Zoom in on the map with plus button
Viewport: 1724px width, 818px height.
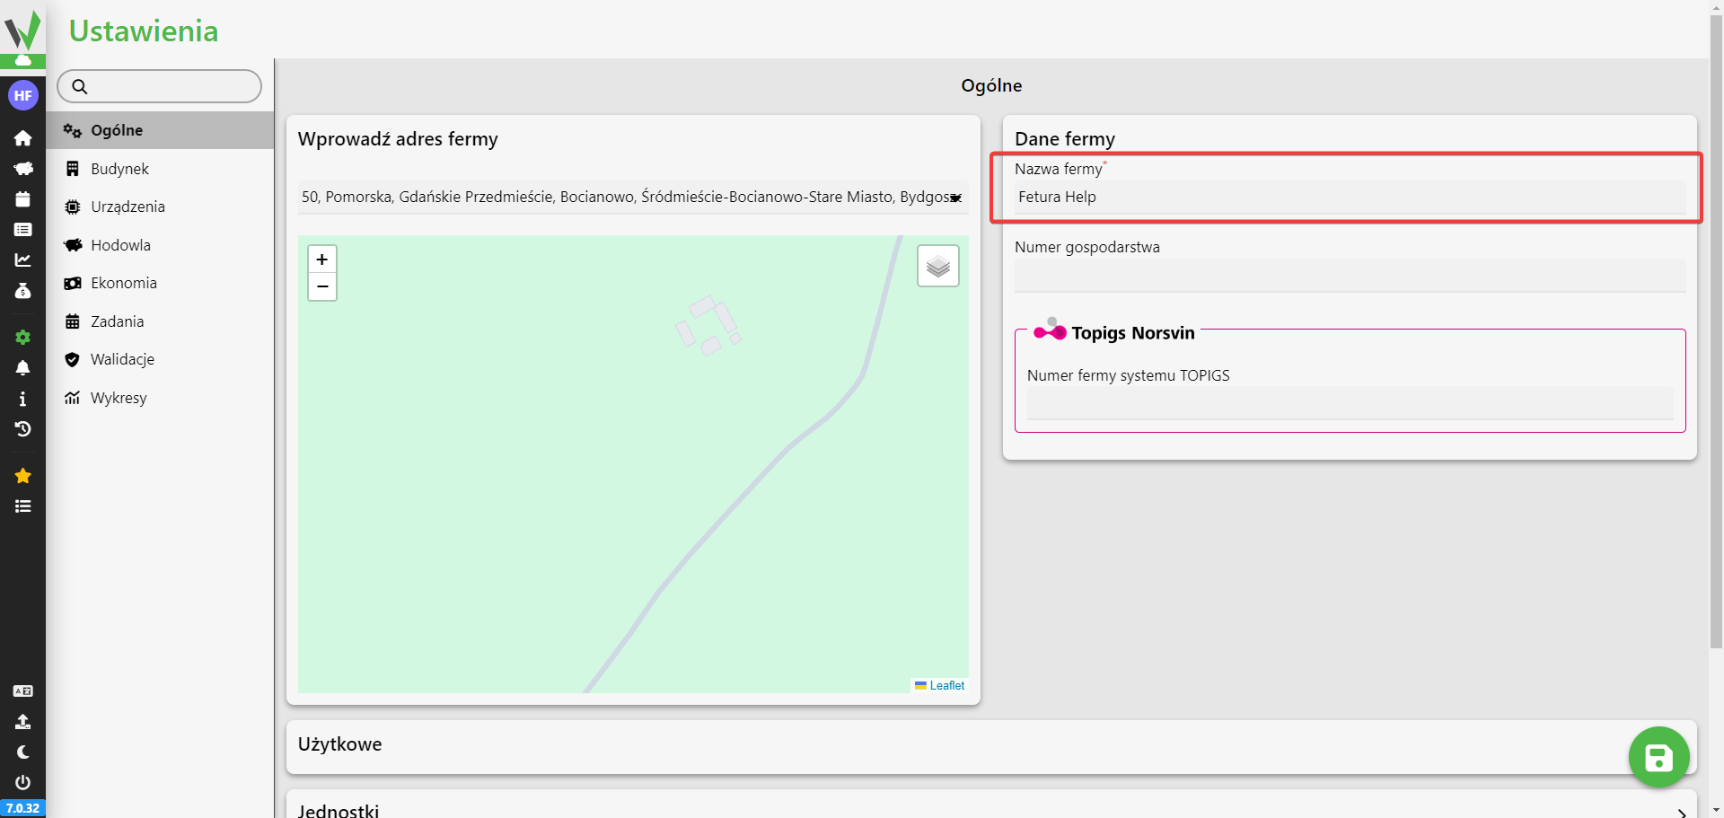coord(322,259)
